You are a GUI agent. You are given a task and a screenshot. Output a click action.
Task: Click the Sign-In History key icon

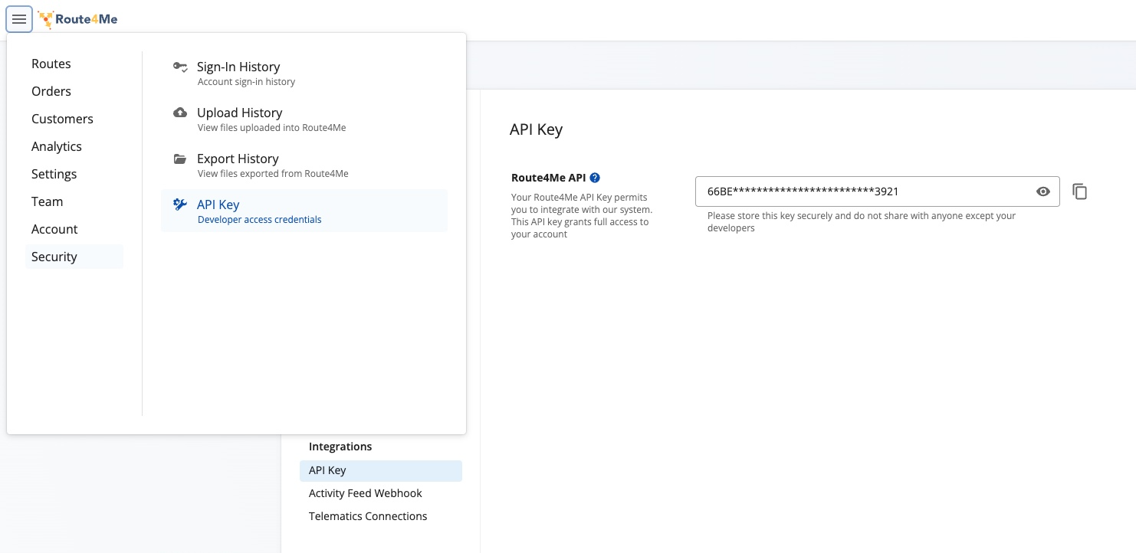(x=180, y=67)
